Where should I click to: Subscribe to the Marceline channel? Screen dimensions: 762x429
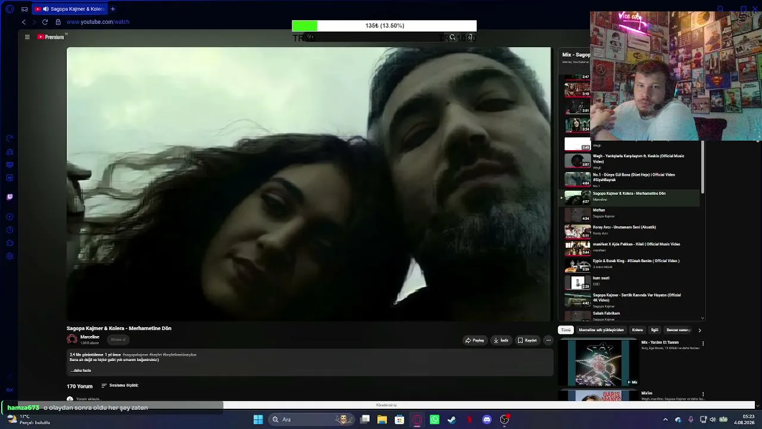pos(118,340)
